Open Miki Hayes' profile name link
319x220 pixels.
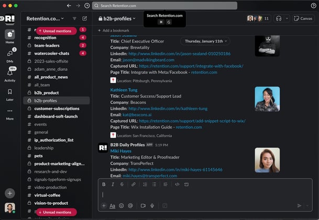pos(121,151)
